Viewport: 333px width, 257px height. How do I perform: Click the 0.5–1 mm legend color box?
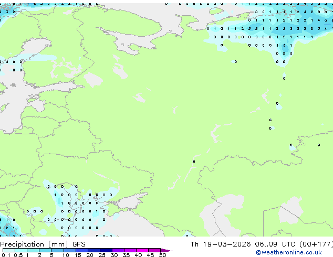click(21, 250)
